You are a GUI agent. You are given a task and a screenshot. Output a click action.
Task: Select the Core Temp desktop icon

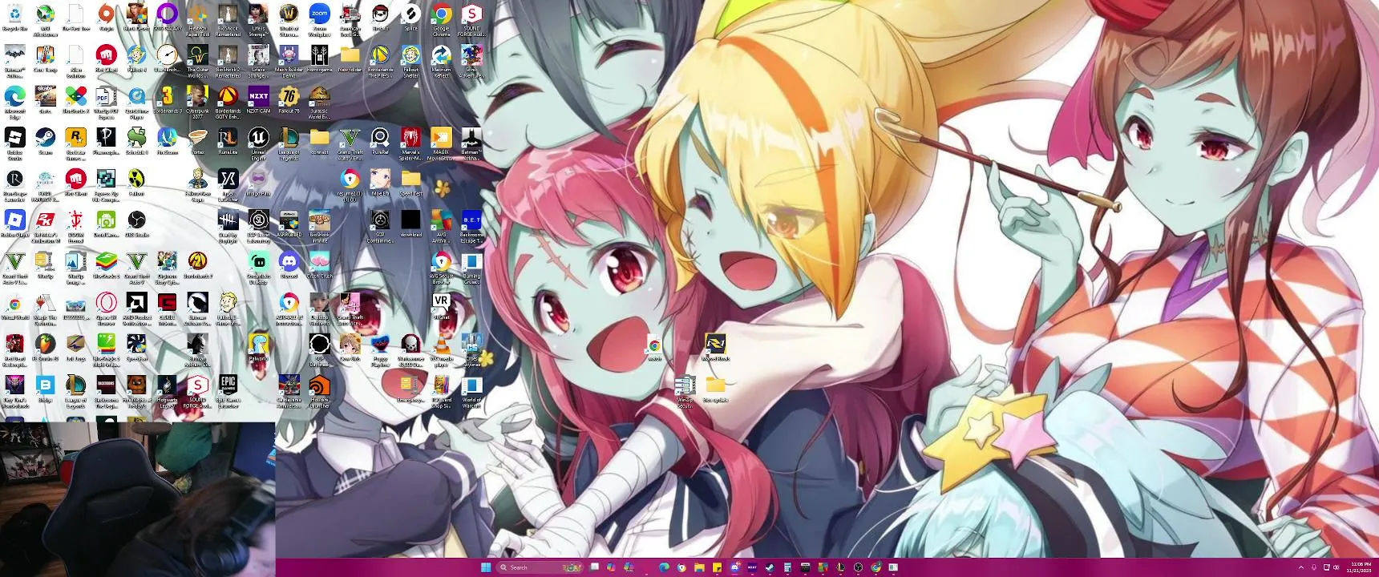click(x=45, y=59)
